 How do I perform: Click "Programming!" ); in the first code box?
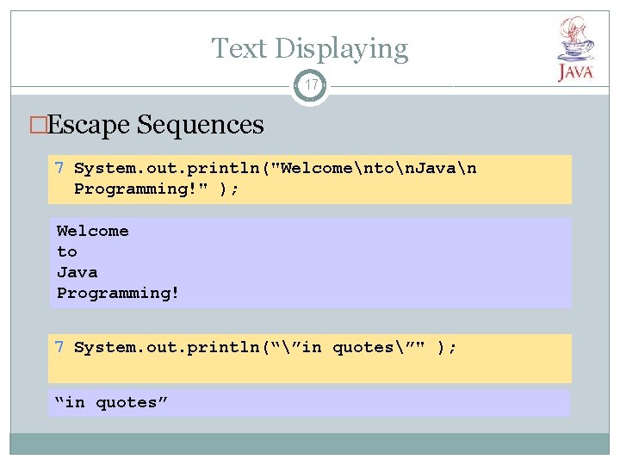point(156,189)
